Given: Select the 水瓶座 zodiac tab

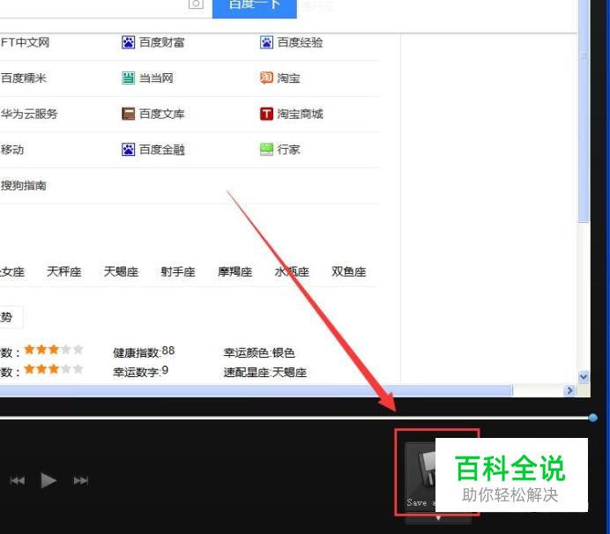Looking at the screenshot, I should click(292, 271).
